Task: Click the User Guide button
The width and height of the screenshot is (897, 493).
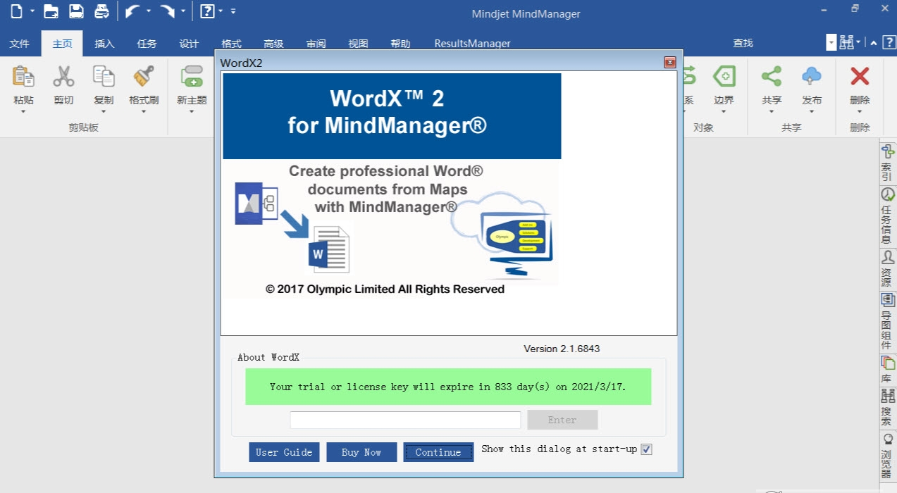Action: pyautogui.click(x=284, y=452)
